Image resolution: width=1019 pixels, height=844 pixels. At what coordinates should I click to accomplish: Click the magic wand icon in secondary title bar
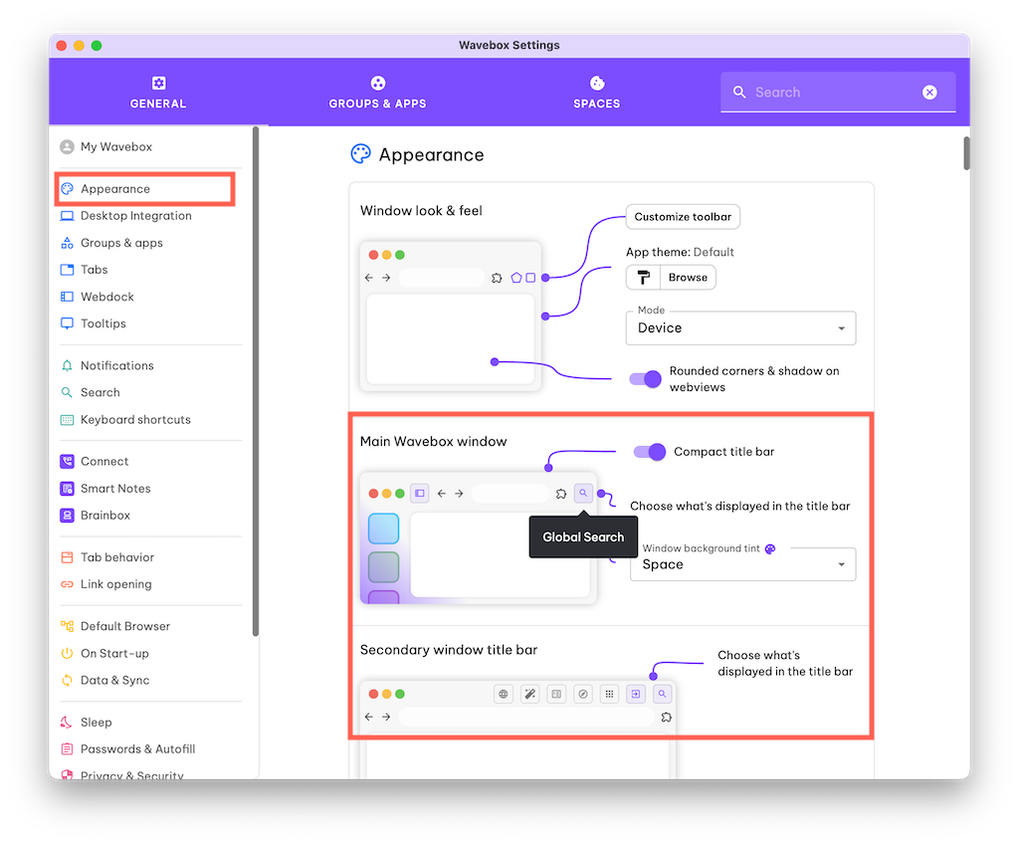529,695
